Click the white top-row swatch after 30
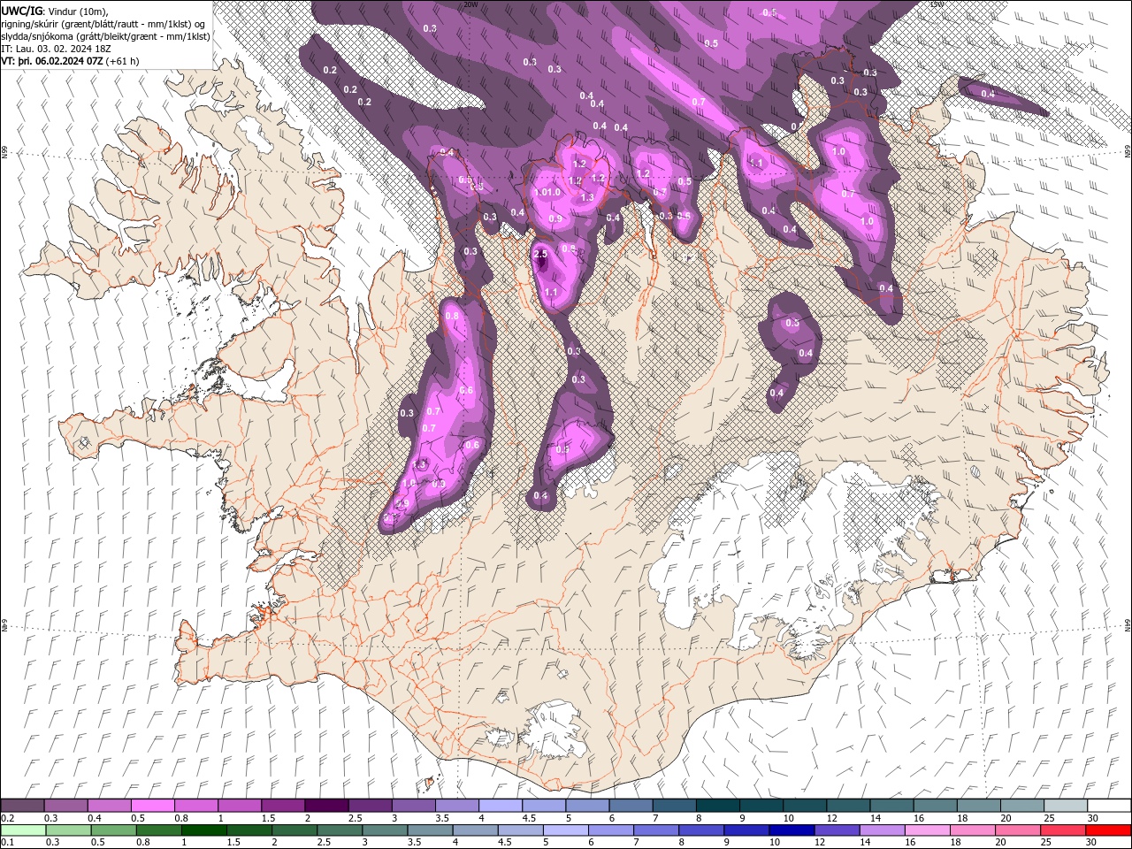The image size is (1132, 849). pos(1108,806)
